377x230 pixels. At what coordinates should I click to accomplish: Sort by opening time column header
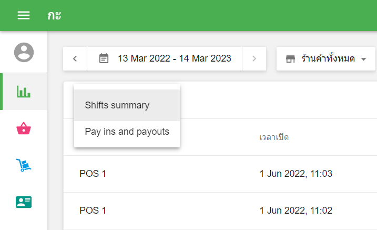[274, 137]
